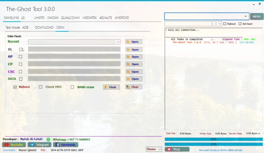Open the YouTube channel link

click(x=13, y=144)
